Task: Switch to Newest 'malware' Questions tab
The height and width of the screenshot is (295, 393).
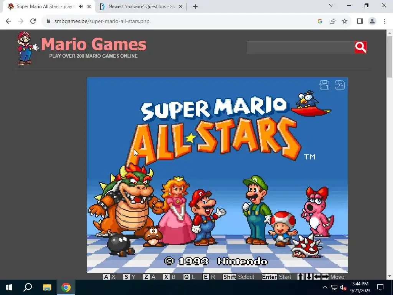Action: (141, 7)
